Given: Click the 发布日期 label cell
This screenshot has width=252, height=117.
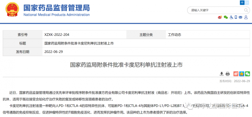Looking at the screenshot, I should (x=23, y=52).
